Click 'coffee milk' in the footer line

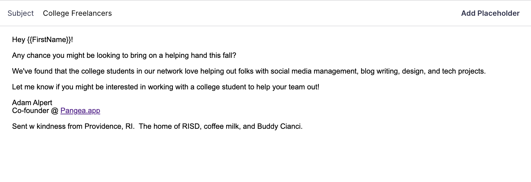tap(222, 126)
